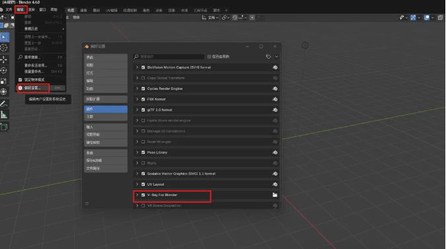Open the folder icon on V-Ray For Blender row
446x249 pixels.
click(x=275, y=195)
